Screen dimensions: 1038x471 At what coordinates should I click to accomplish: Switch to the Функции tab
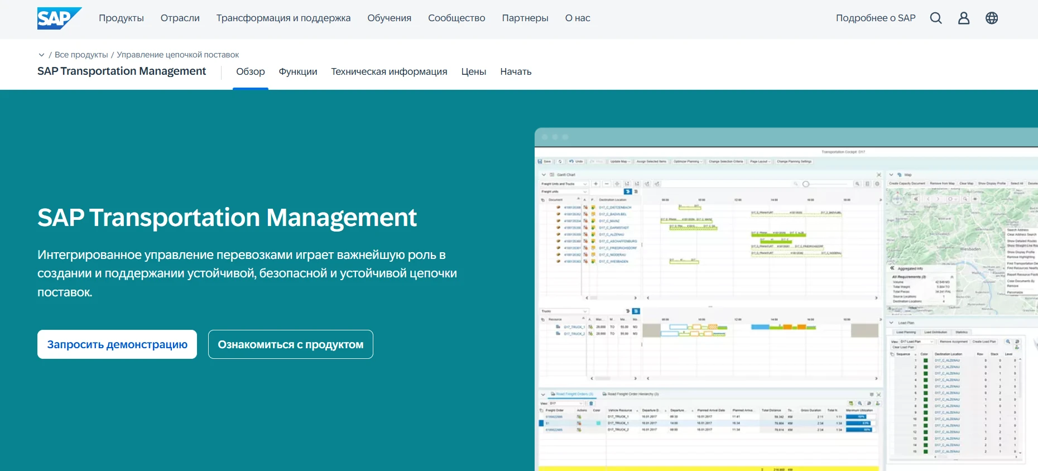298,71
